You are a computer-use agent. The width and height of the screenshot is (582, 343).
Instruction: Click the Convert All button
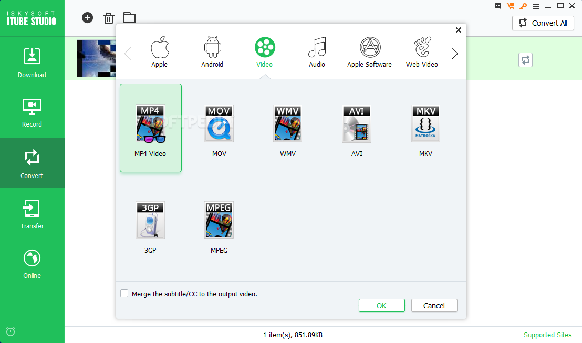543,23
